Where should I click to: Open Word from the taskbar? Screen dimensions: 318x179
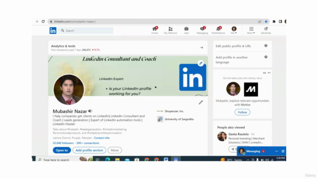(x=166, y=160)
